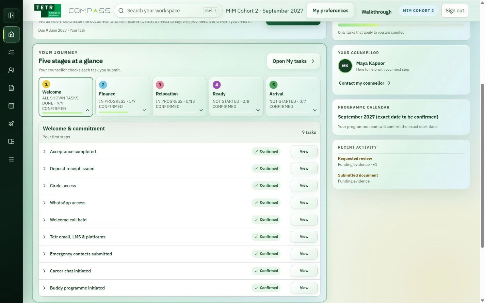This screenshot has height=303, width=485.
Task: Click Open My tasks button
Action: (x=293, y=61)
